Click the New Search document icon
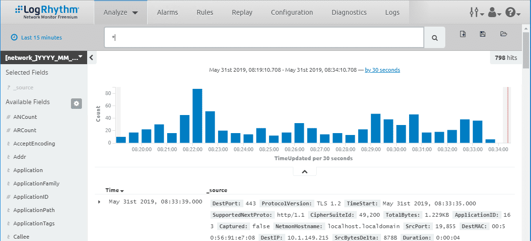The image size is (531, 241). [463, 34]
